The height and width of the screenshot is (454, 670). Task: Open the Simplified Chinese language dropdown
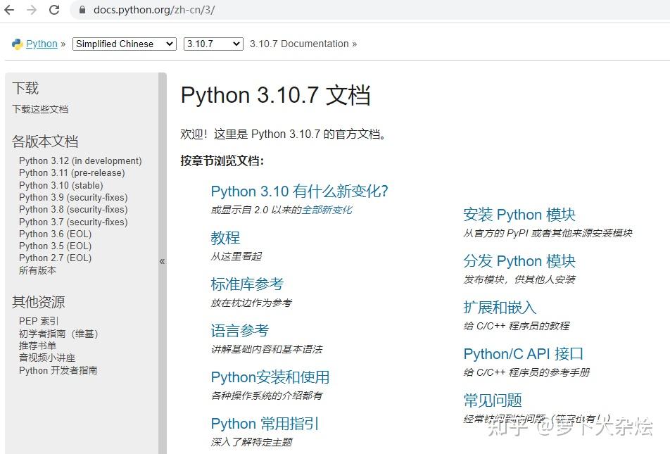(x=124, y=44)
